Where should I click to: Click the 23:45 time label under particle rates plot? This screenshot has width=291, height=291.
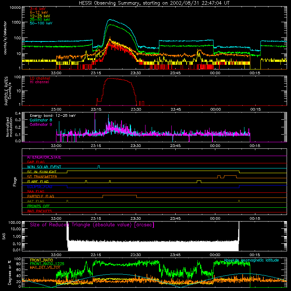point(176,109)
